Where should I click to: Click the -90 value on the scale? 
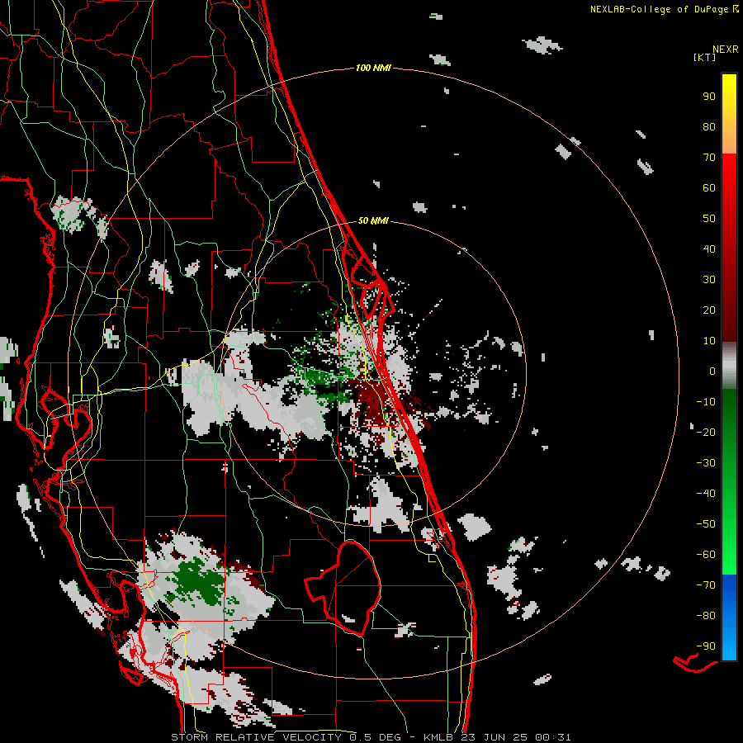coord(706,646)
